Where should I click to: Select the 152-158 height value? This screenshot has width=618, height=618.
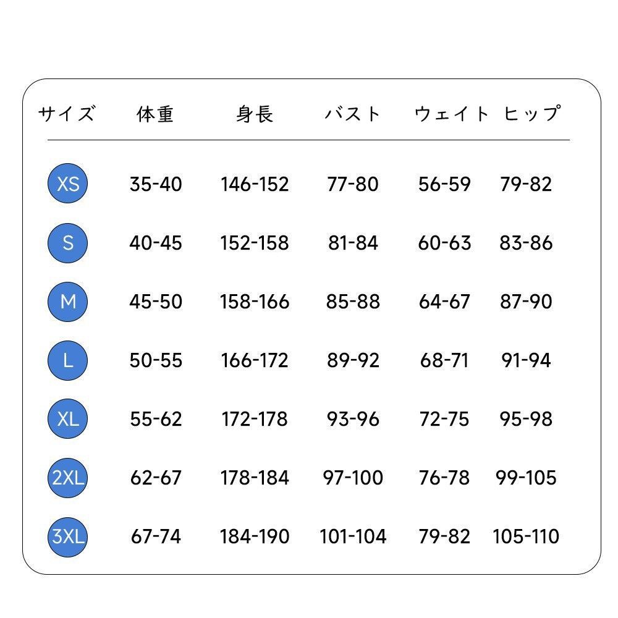click(x=255, y=243)
